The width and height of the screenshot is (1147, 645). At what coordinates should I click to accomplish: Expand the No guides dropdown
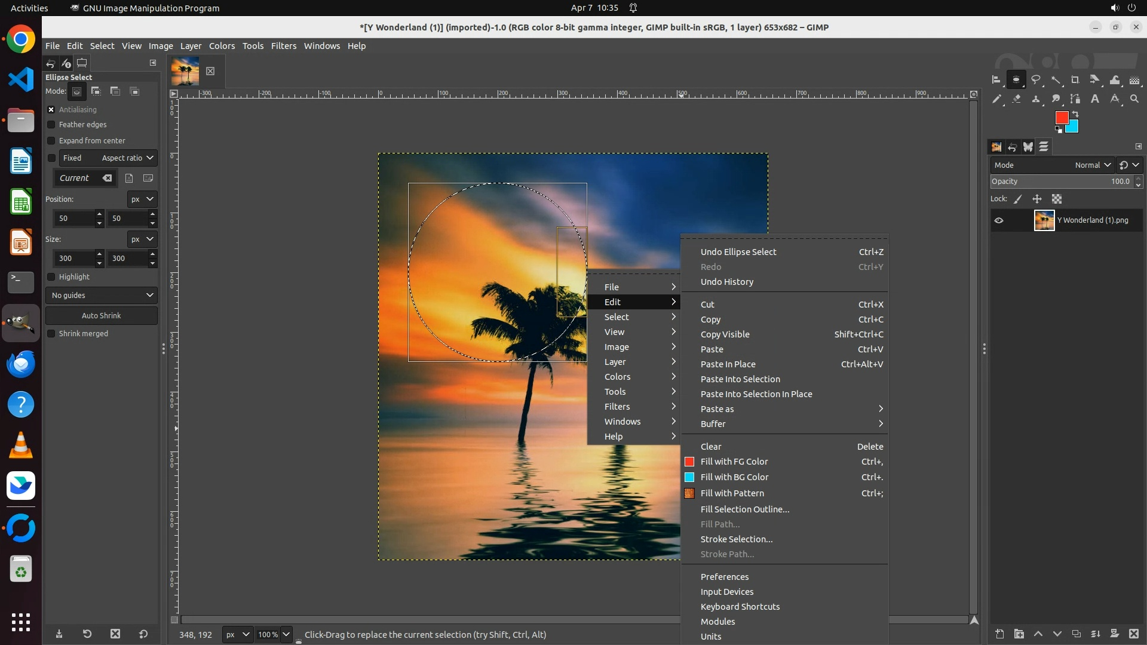(x=102, y=296)
